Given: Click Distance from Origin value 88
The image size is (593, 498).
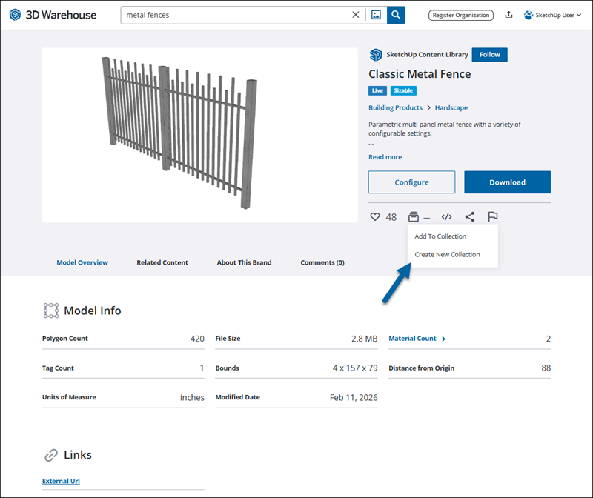Looking at the screenshot, I should pos(546,368).
